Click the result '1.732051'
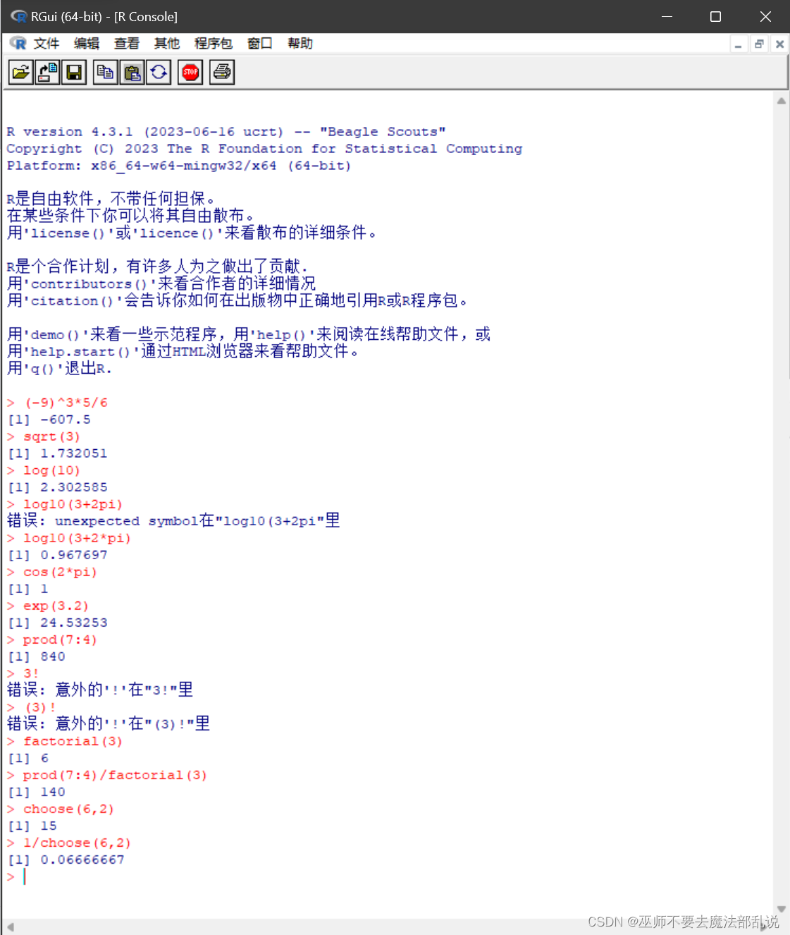Image resolution: width=790 pixels, height=935 pixels. coord(74,453)
